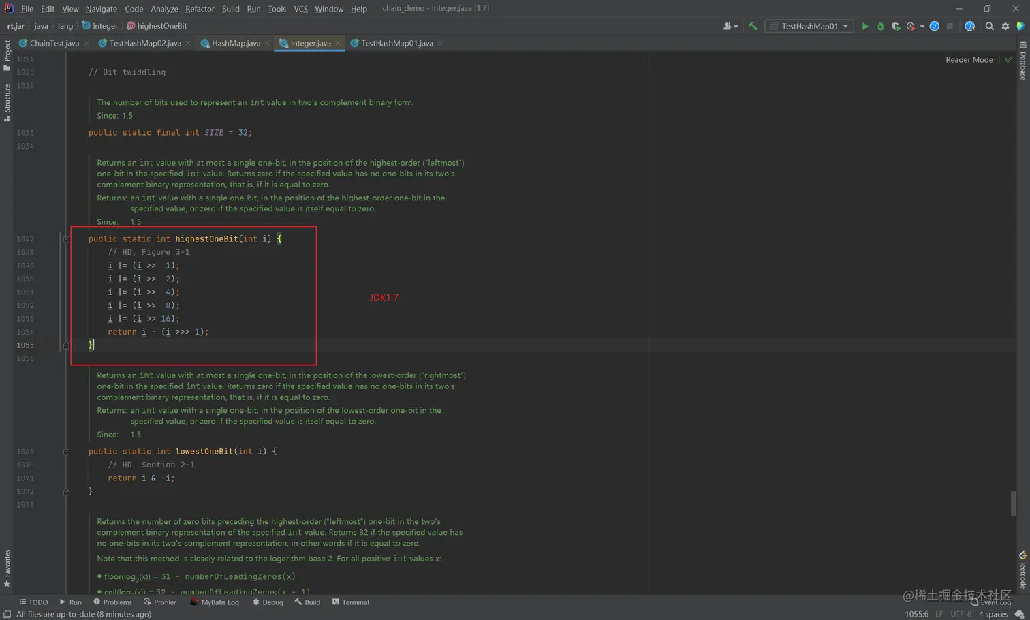The height and width of the screenshot is (620, 1030).
Task: Open the Navigate menu
Action: (101, 9)
